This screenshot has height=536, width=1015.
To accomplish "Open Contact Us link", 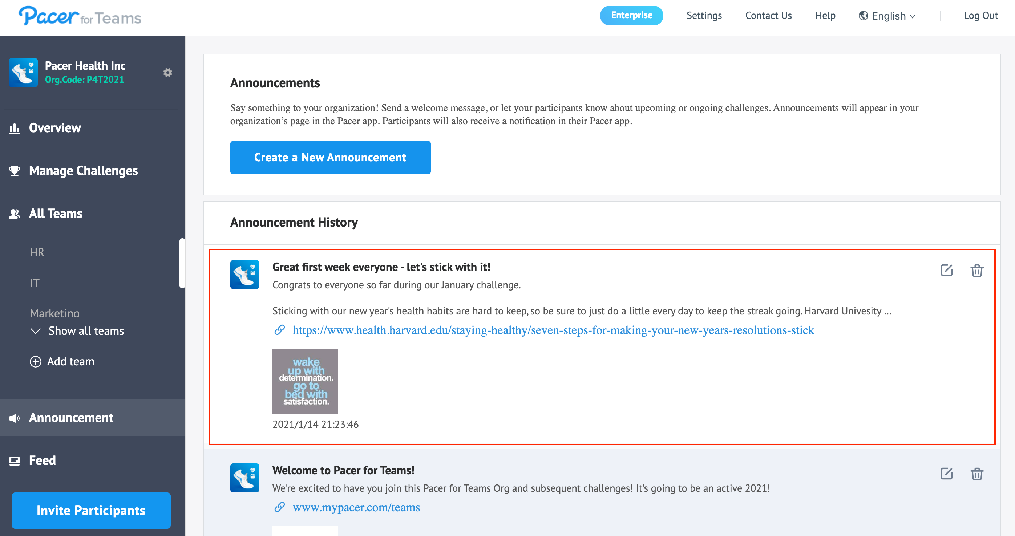I will point(768,16).
